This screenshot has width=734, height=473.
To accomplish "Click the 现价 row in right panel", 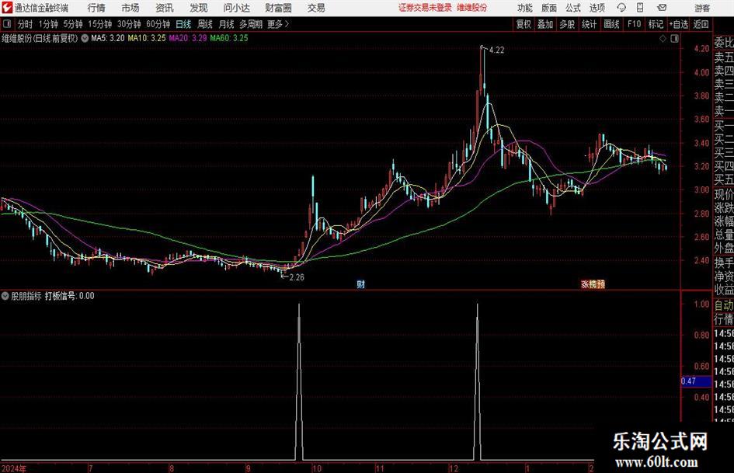I will tap(724, 194).
